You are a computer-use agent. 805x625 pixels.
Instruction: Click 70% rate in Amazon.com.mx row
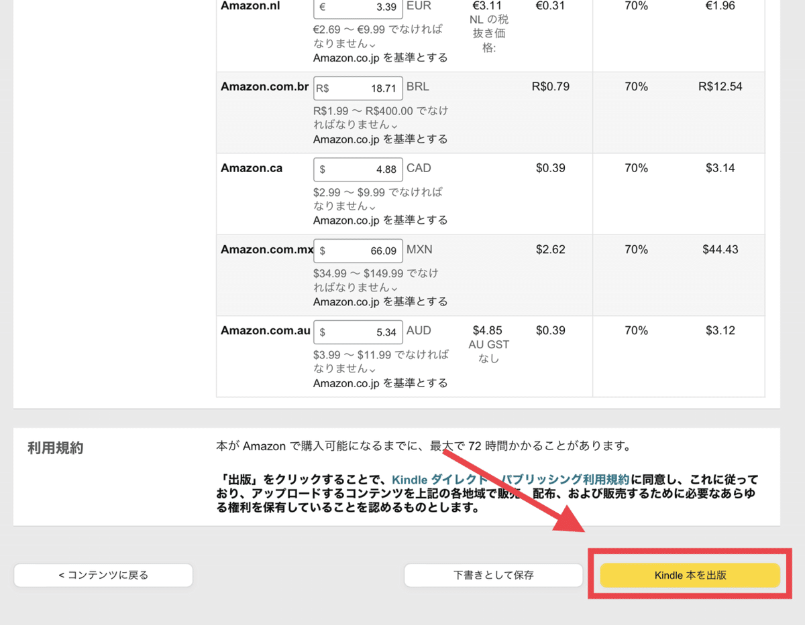[636, 249]
